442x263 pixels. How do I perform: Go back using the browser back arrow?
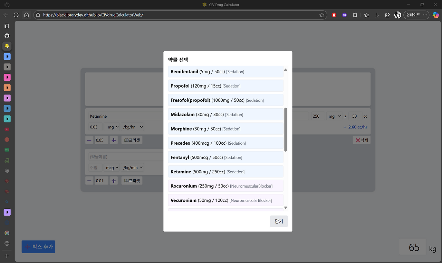pyautogui.click(x=6, y=15)
